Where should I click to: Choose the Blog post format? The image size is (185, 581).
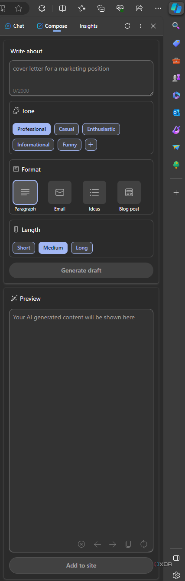(129, 192)
